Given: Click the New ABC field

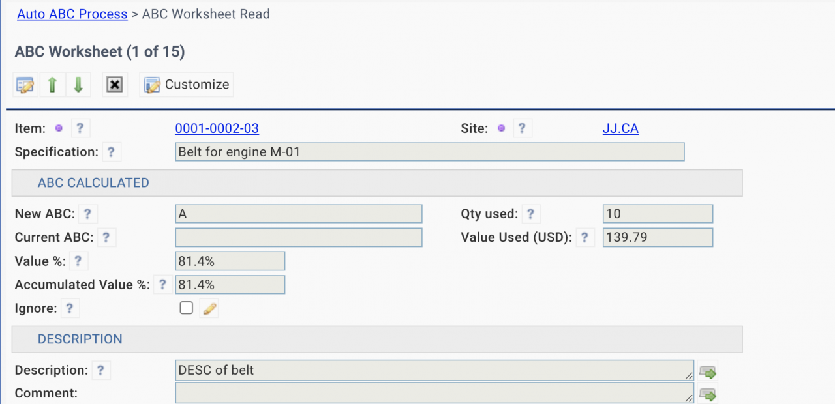Looking at the screenshot, I should (299, 214).
